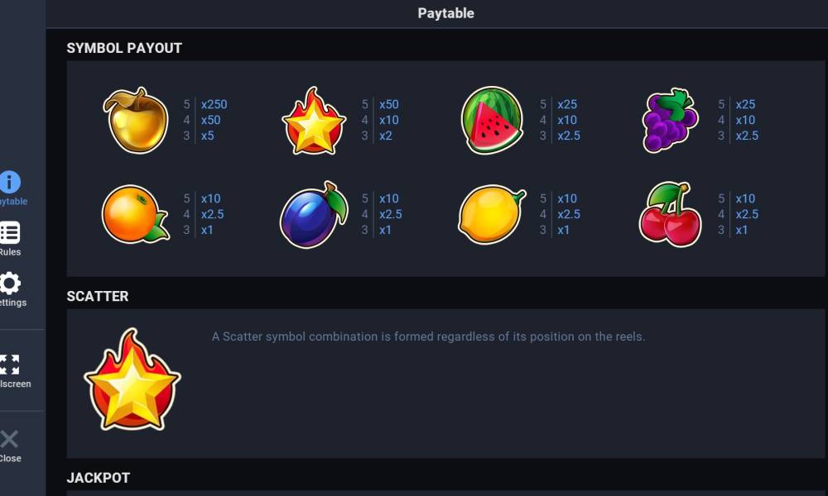Screen dimensions: 828x496
Task: Close the paytable panel
Action: coord(10,445)
